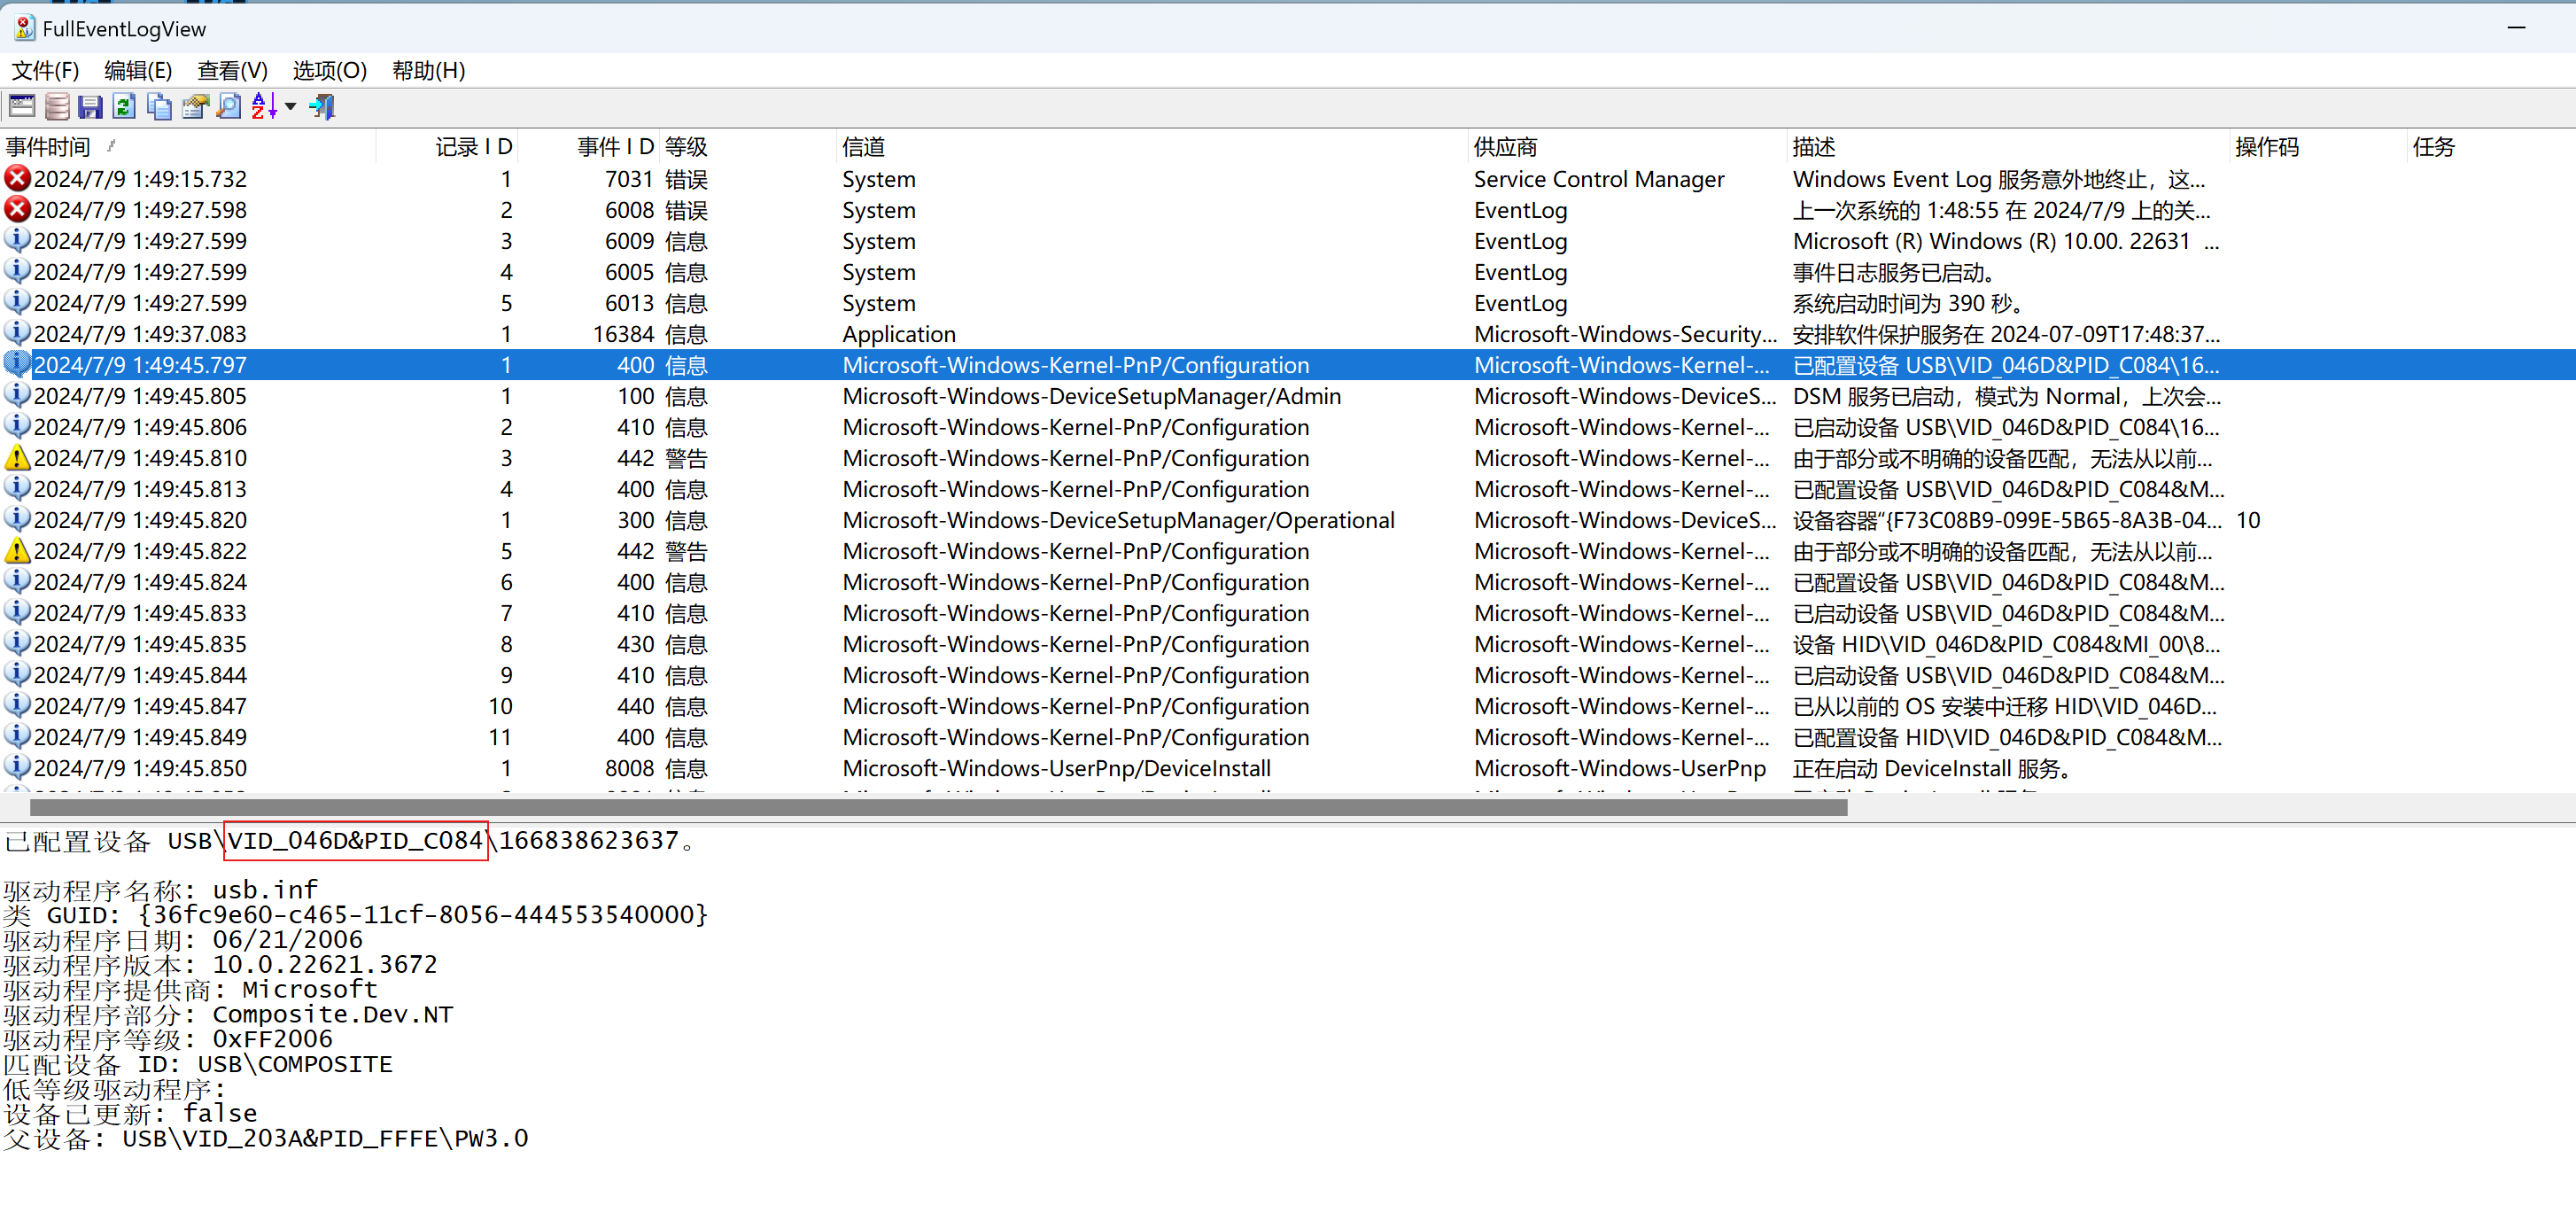Viewport: 2576px width, 1205px height.
Task: Click the Exit door icon
Action: pyautogui.click(x=322, y=106)
